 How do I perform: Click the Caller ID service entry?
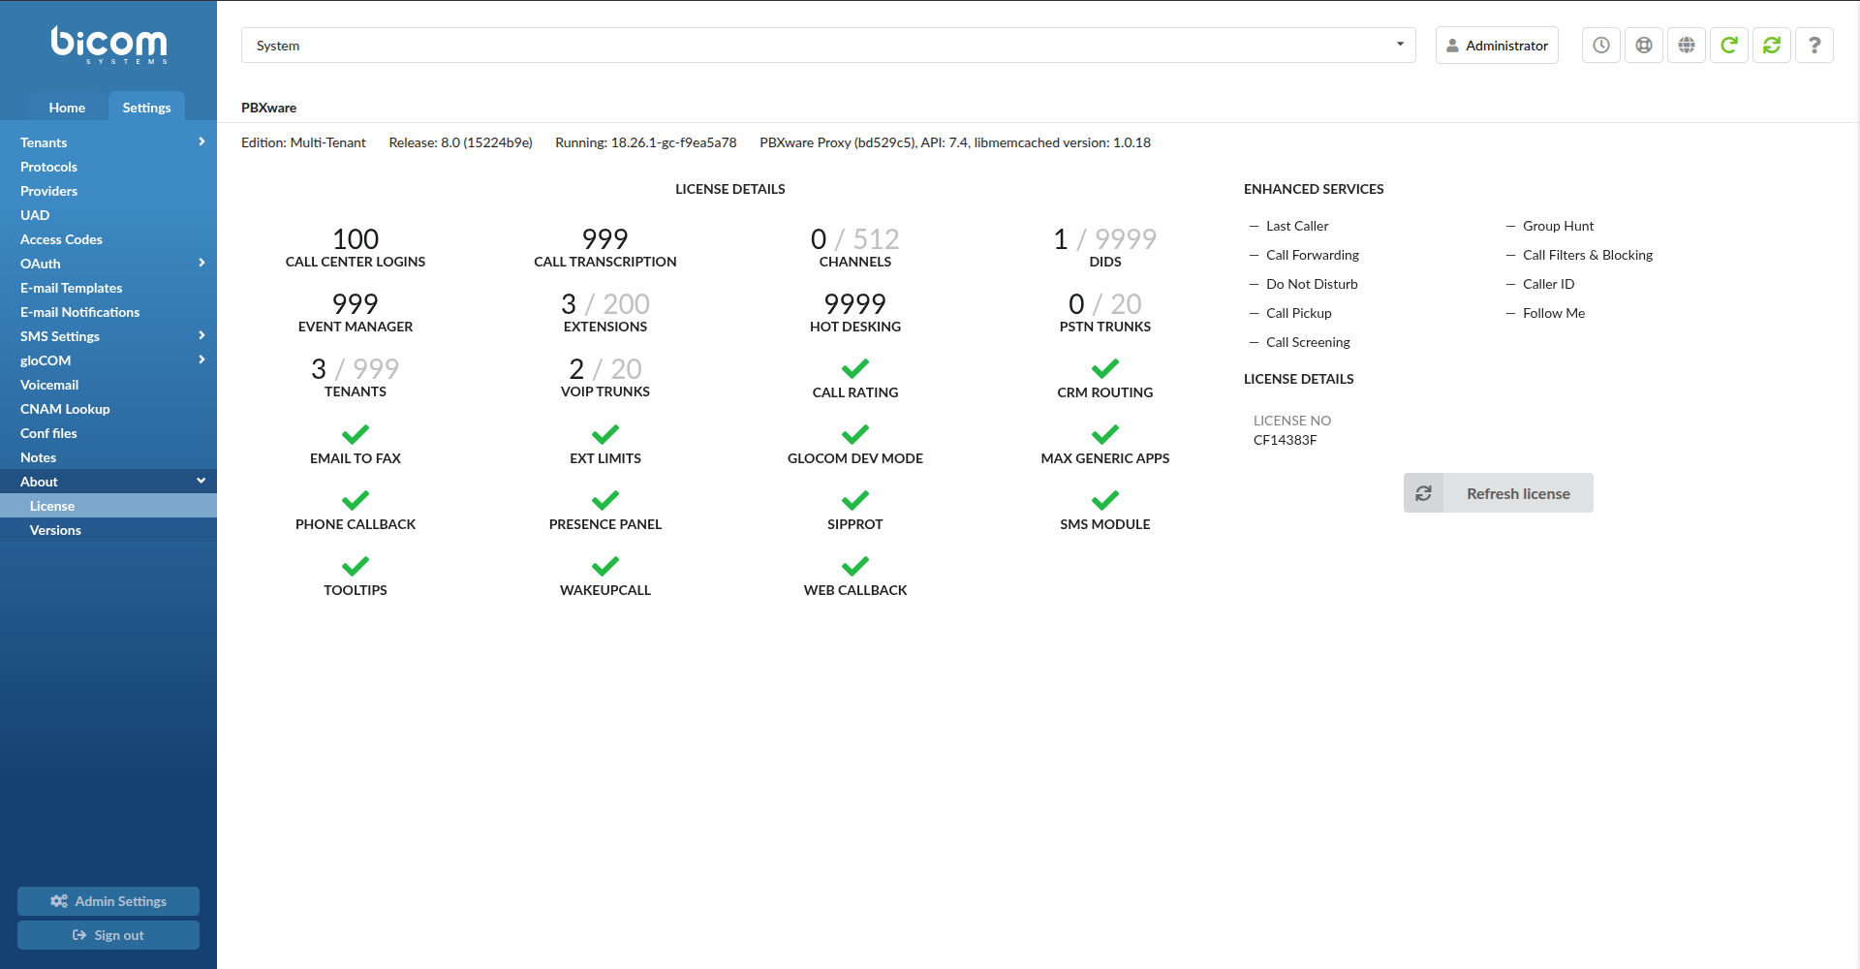[1548, 284]
